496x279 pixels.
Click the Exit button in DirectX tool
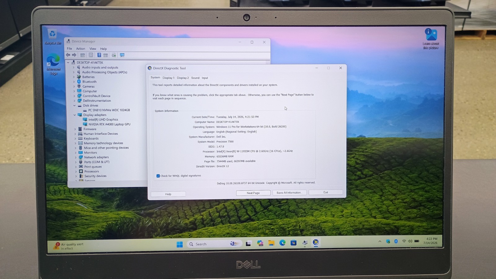click(325, 192)
